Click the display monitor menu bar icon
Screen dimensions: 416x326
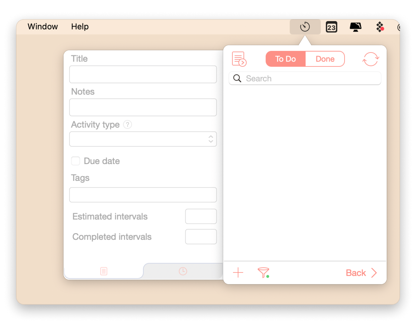(x=355, y=27)
